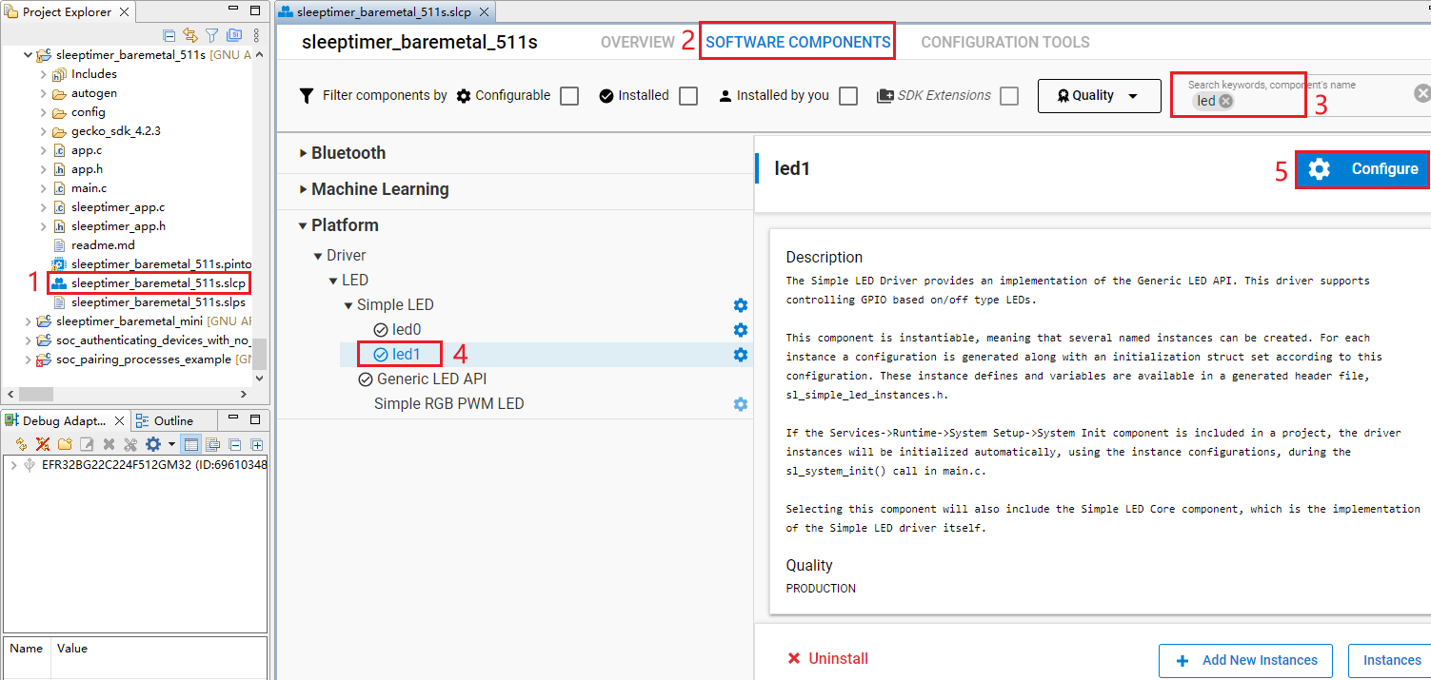Expand the Bluetooth component category
The image size is (1431, 680).
pyautogui.click(x=348, y=153)
